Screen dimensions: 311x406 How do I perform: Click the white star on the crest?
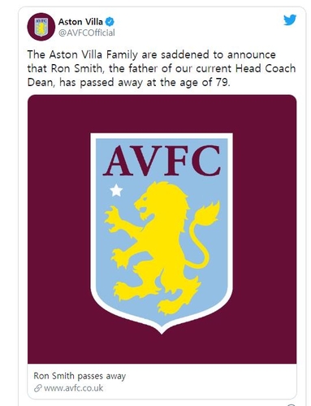pyautogui.click(x=116, y=190)
